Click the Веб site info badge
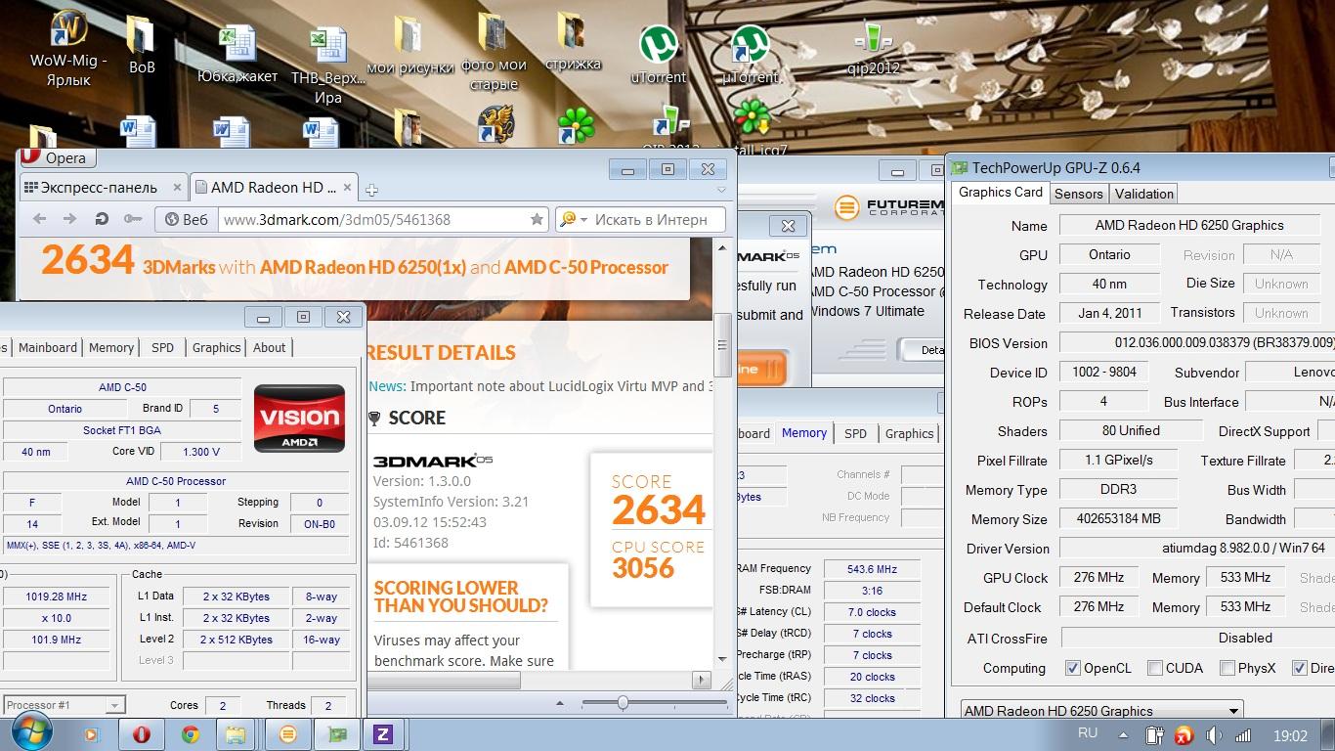Screen dimensions: 1335x751 pos(186,219)
